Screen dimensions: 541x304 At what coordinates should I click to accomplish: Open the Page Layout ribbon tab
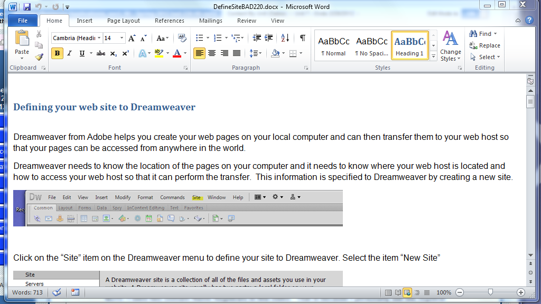[124, 21]
